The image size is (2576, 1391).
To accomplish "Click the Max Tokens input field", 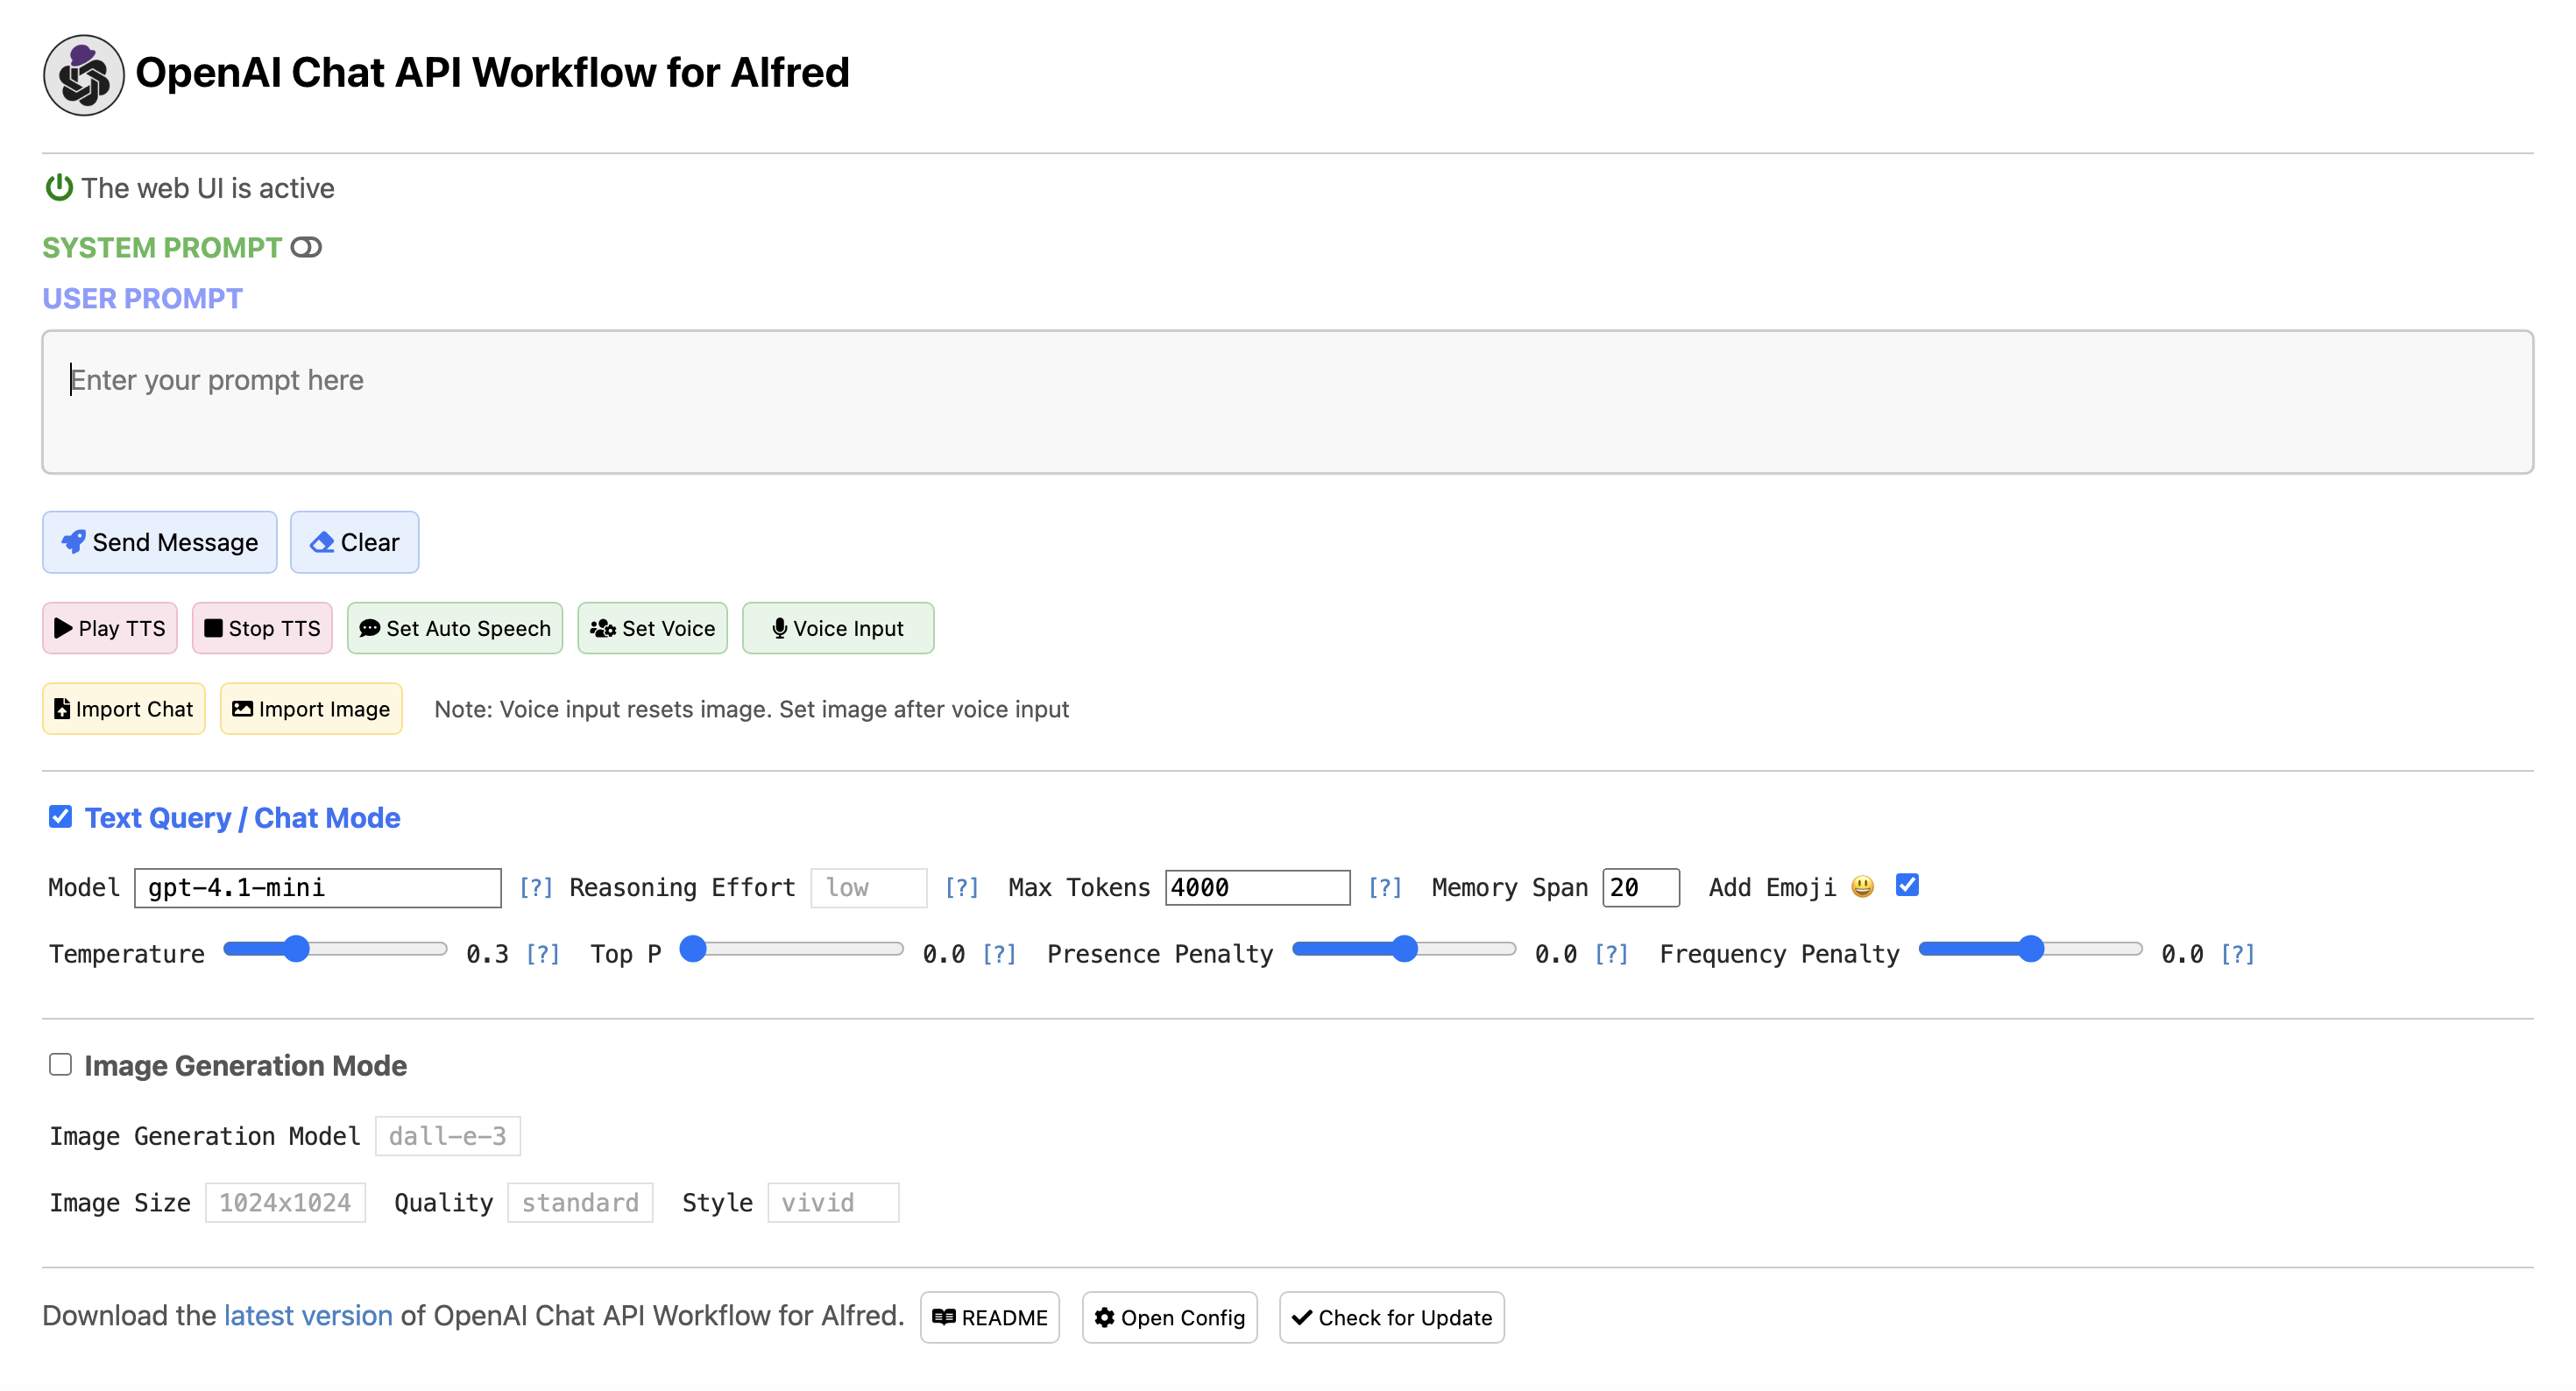I will [x=1257, y=887].
